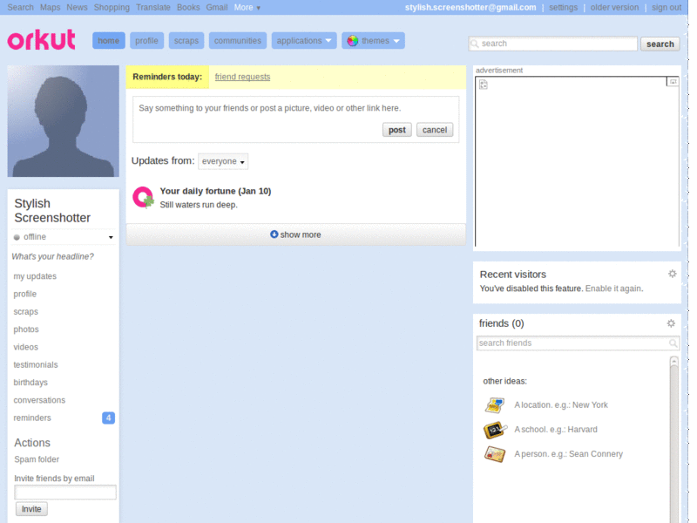Click the daily fortune clover icon
This screenshot has width=697, height=523.
[x=143, y=198]
